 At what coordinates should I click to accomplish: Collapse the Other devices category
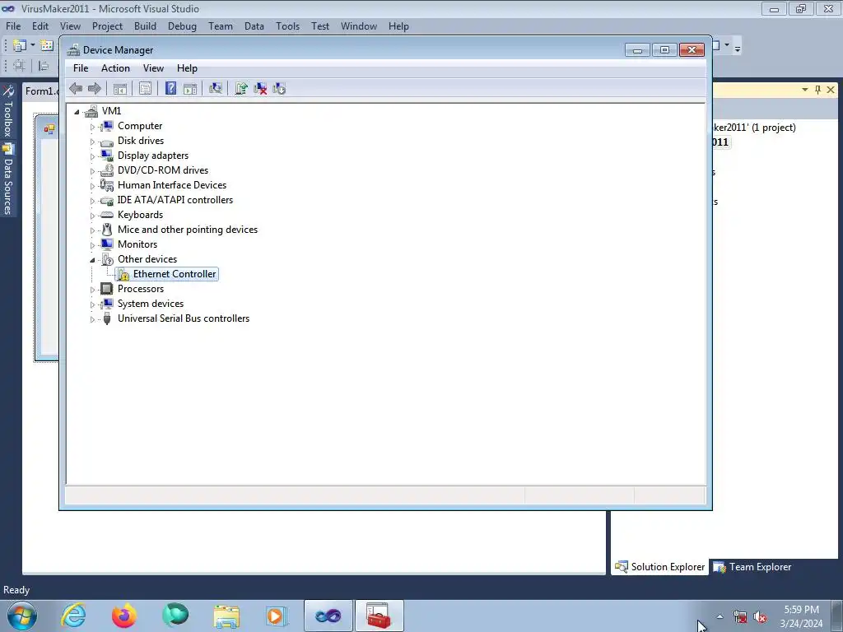92,260
